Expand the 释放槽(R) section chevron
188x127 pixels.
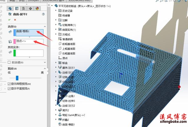click(45, 62)
